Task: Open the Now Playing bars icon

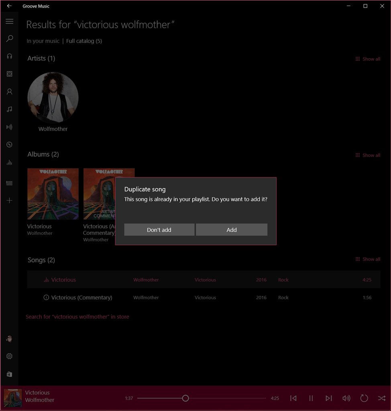Action: coord(9,163)
